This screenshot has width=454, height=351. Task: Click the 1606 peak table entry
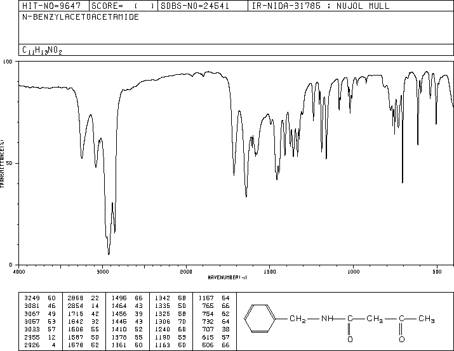tap(76, 329)
